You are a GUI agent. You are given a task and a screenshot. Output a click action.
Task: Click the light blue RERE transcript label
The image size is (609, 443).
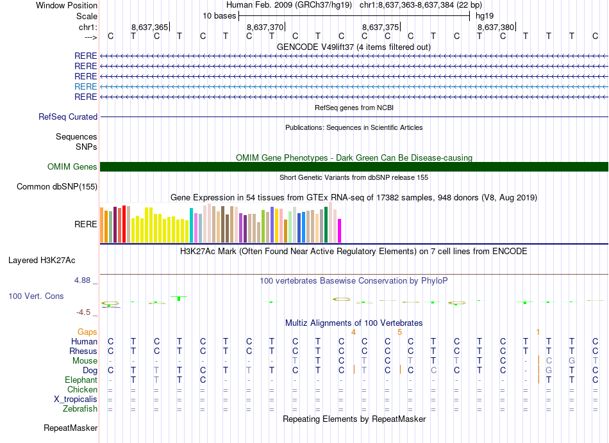coord(85,86)
